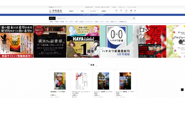Open the shopping cart icon
This screenshot has height=123, width=185.
(135, 11)
